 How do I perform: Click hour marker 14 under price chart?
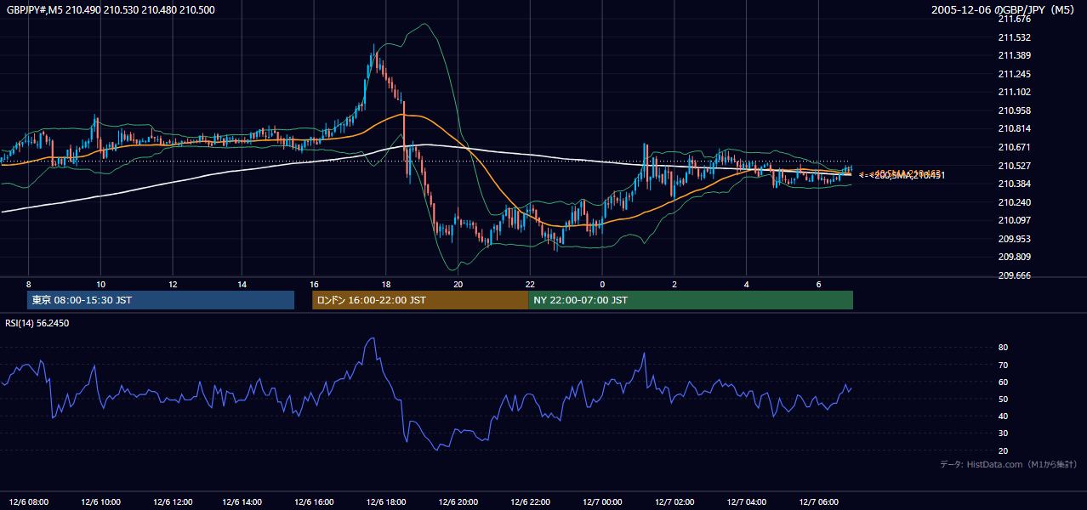pos(243,285)
